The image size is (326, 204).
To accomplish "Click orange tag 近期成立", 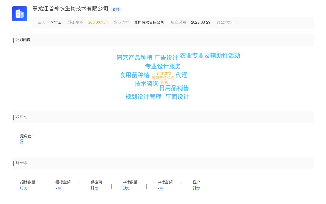I will [x=164, y=74].
